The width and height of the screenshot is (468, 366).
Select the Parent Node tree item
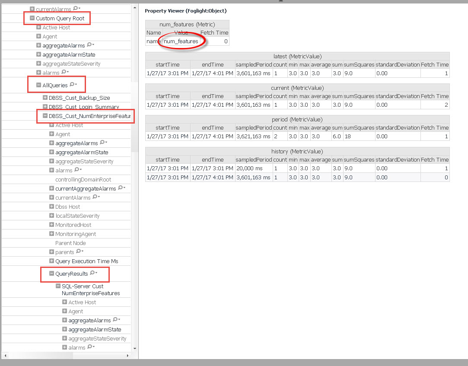(x=70, y=243)
